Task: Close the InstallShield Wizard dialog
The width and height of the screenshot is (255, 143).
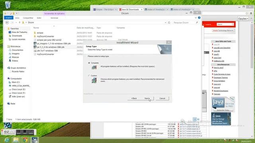Action: [x=169, y=43]
